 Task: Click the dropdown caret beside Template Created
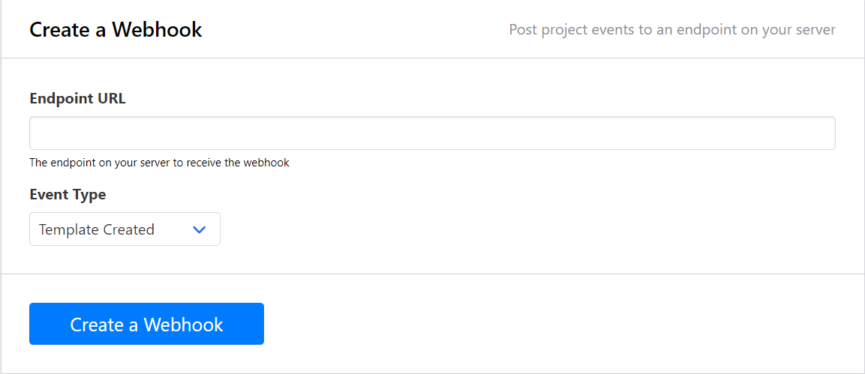200,230
